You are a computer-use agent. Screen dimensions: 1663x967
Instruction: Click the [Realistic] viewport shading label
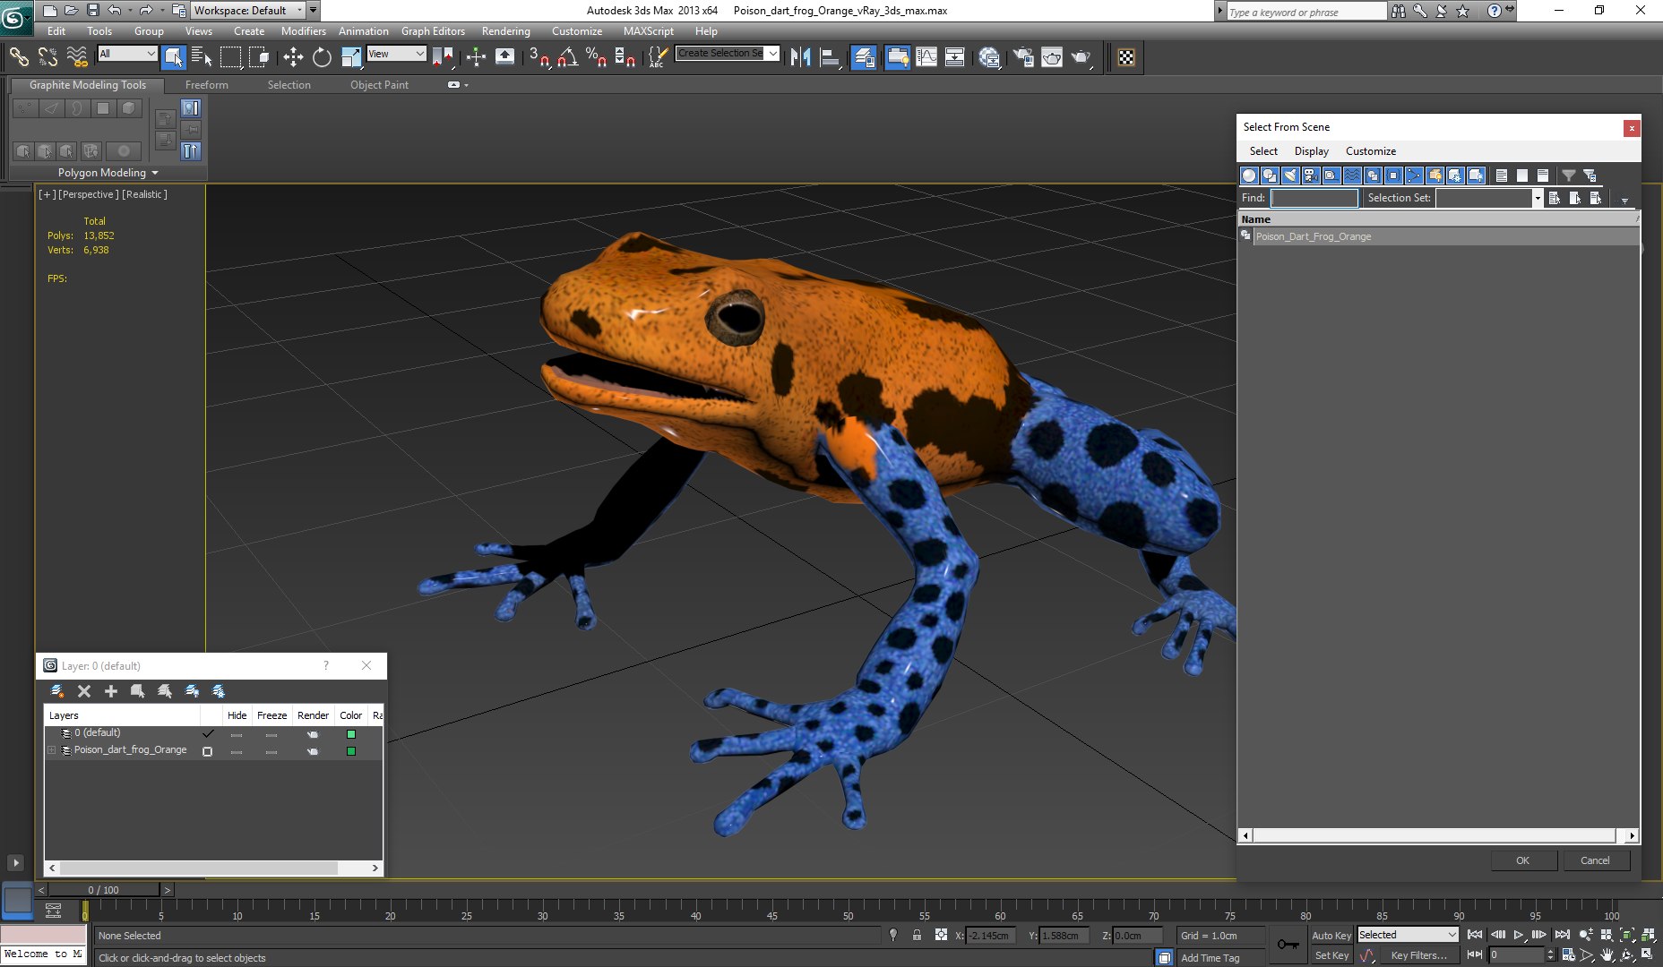coord(144,194)
